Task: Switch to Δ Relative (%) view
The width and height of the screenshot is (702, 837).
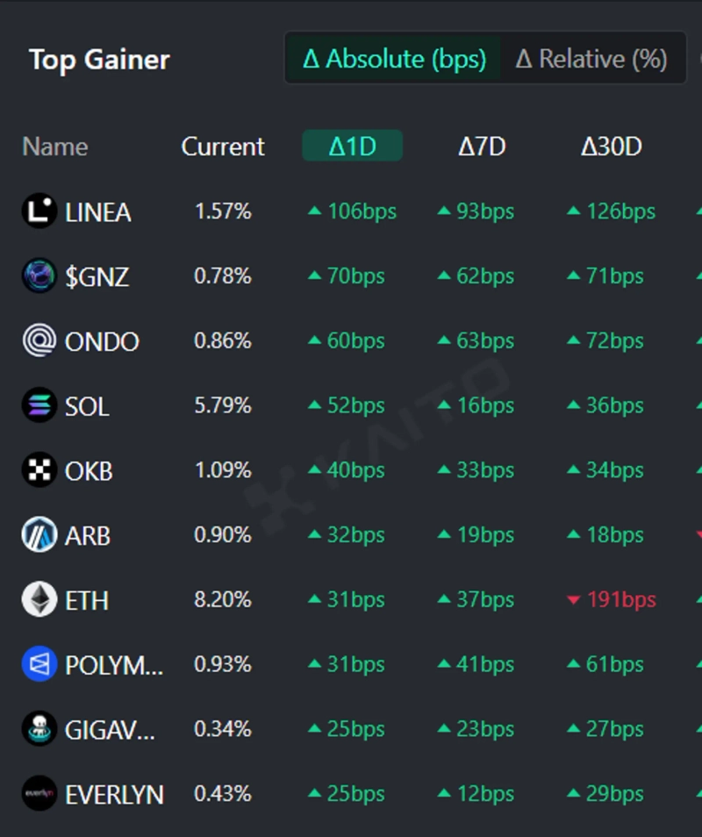Action: [591, 59]
